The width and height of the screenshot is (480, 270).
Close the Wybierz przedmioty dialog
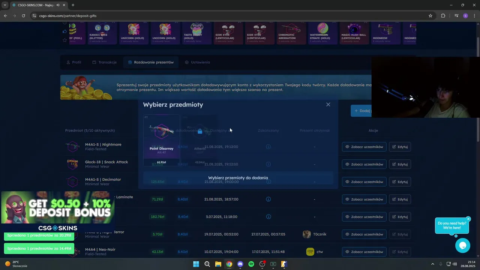tap(328, 105)
